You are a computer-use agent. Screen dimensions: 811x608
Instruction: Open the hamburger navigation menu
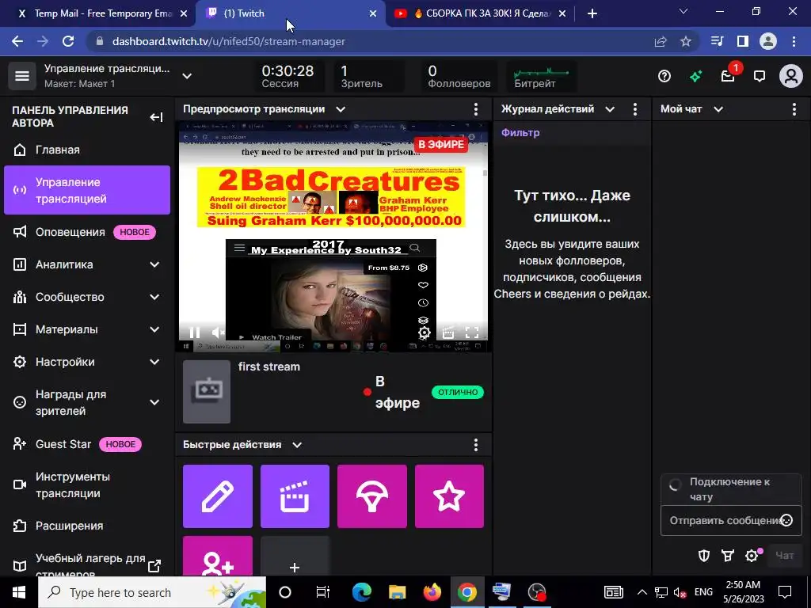tap(21, 76)
